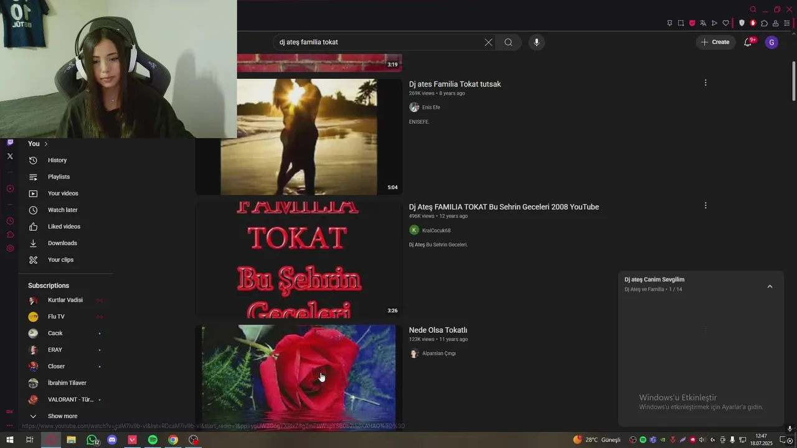Open WhatsApp from taskbar

coord(92,440)
